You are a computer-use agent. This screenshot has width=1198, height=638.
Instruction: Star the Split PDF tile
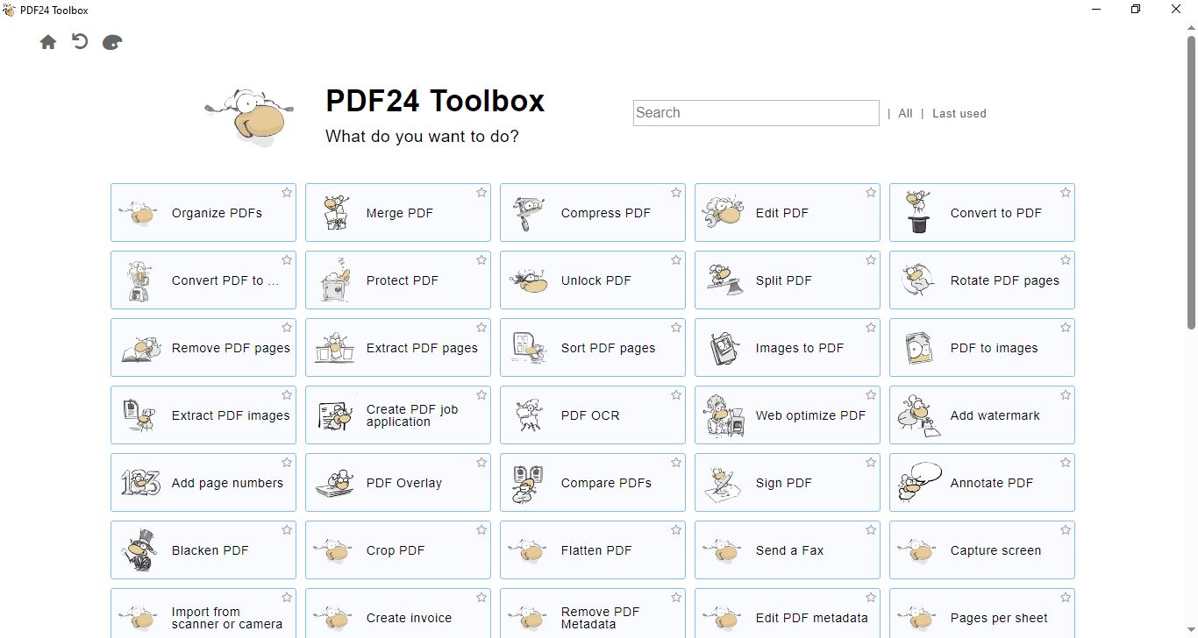point(871,260)
